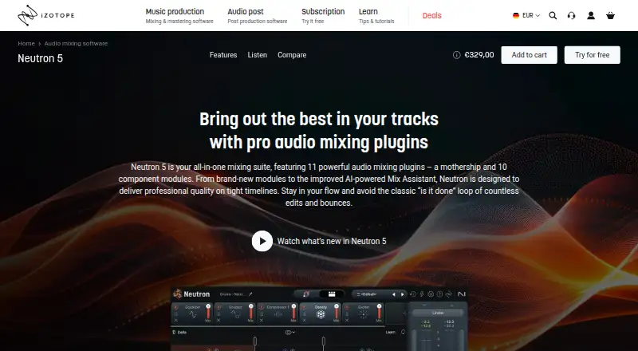Jump to the Listen section
The image size is (638, 351).
[x=257, y=54]
